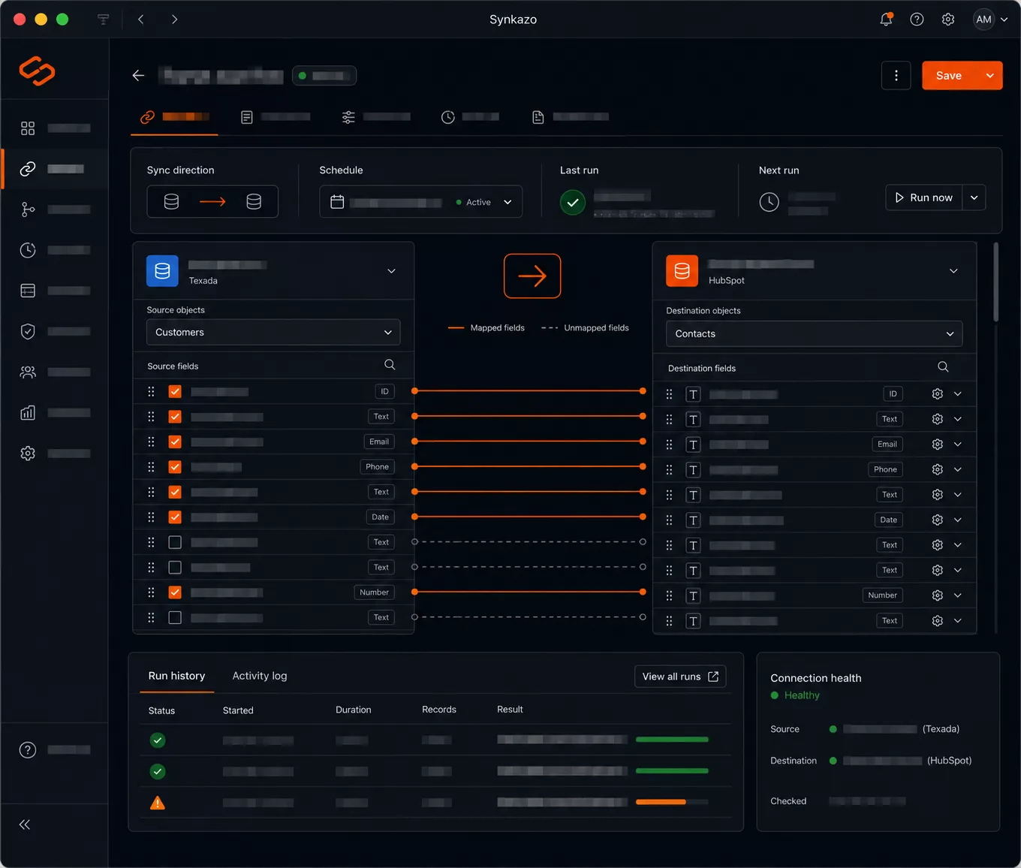1021x868 pixels.
Task: Open the shield check icon in the sidebar
Action: (x=28, y=331)
